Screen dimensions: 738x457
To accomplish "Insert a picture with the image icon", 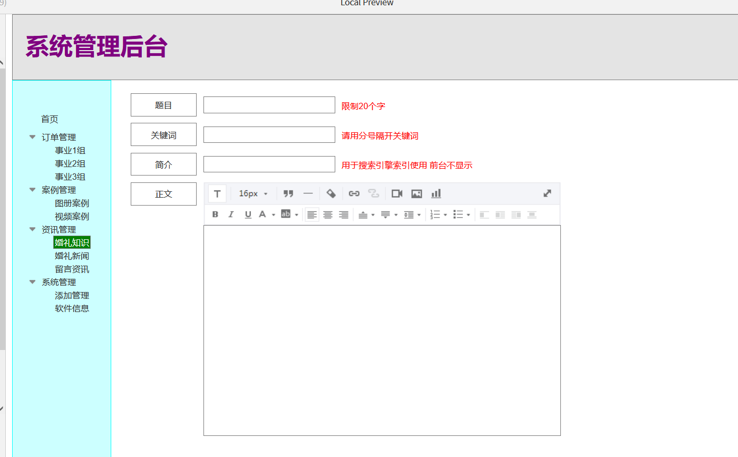I will (x=416, y=193).
